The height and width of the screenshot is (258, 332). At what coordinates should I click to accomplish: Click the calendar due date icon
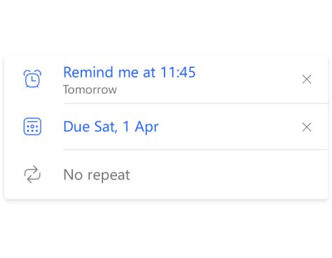tap(32, 127)
